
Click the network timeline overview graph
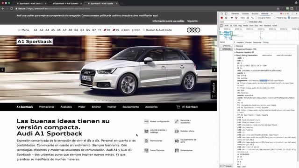[259, 35]
